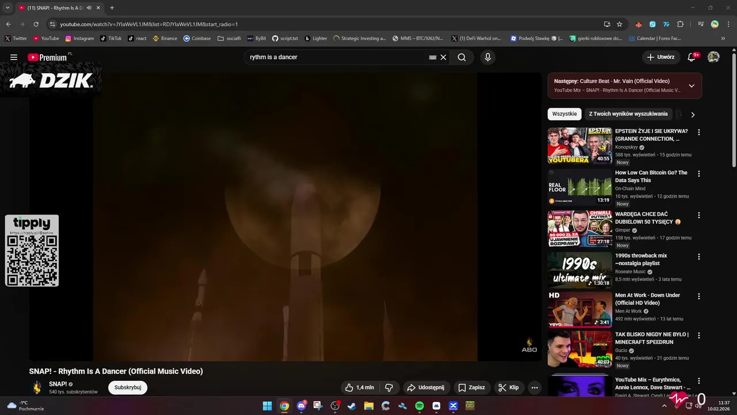Open the YouTube account avatar menu
737x415 pixels.
(x=713, y=57)
